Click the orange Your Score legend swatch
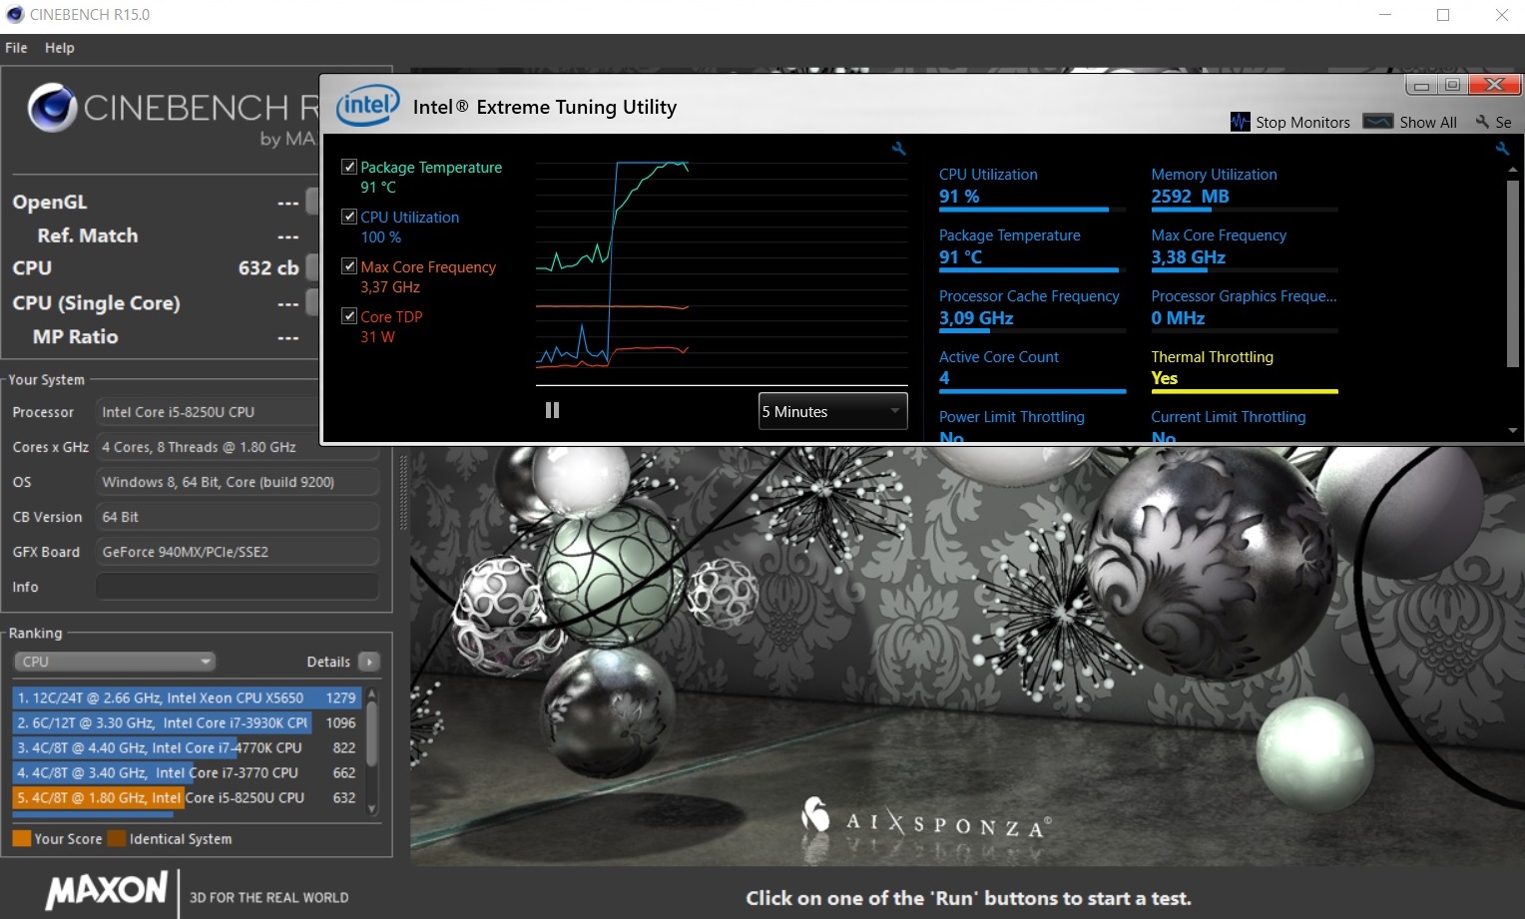Screen dimensions: 1525x919 tap(22, 838)
